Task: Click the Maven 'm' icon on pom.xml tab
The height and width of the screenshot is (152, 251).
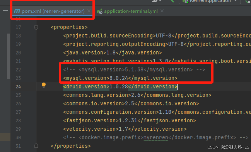Action: tap(17, 11)
